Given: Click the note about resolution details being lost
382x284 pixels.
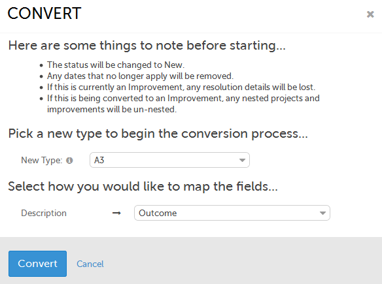Looking at the screenshot, I should (x=181, y=87).
